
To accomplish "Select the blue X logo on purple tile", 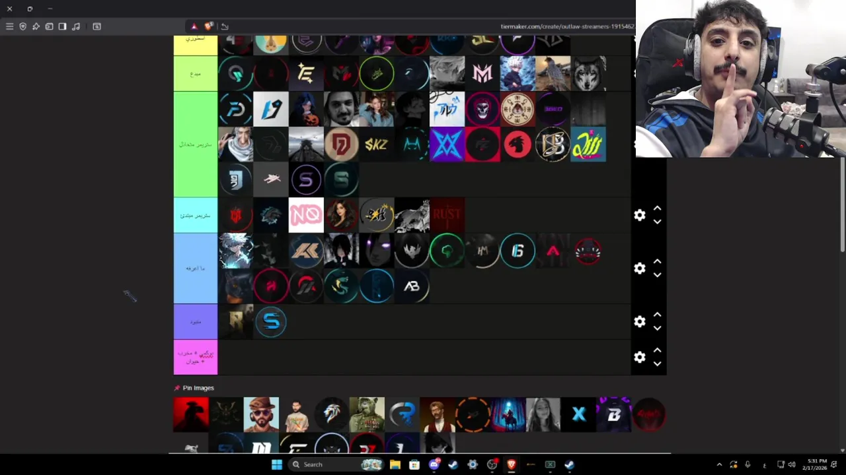I will tap(447, 144).
